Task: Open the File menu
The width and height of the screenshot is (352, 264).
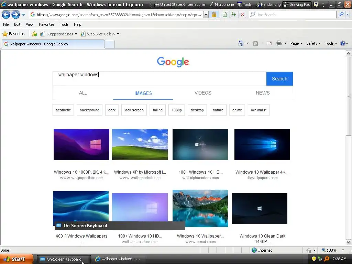Action: 6,24
